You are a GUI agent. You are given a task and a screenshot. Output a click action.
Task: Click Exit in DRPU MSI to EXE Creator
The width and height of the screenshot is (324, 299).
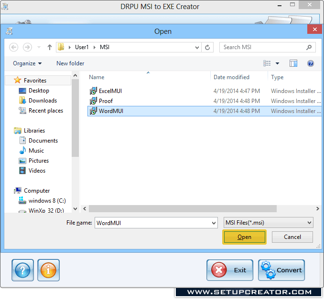[x=230, y=270]
